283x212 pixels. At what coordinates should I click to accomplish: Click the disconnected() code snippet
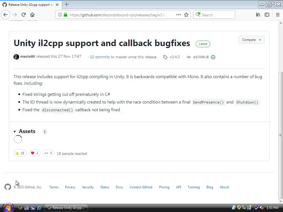pyautogui.click(x=57, y=110)
